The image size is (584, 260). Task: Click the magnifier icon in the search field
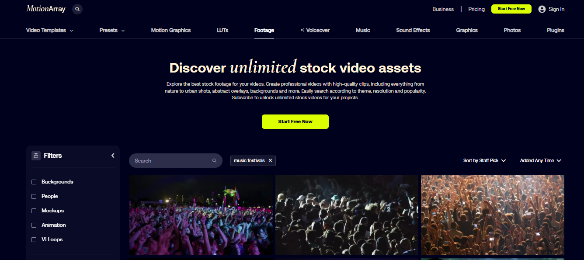(214, 161)
